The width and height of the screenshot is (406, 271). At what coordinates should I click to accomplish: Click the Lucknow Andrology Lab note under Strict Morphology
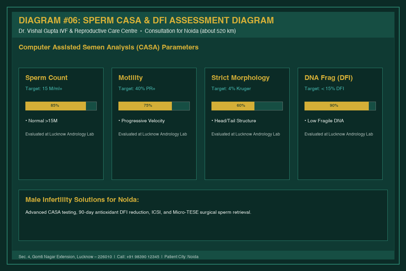pyautogui.click(x=246, y=134)
